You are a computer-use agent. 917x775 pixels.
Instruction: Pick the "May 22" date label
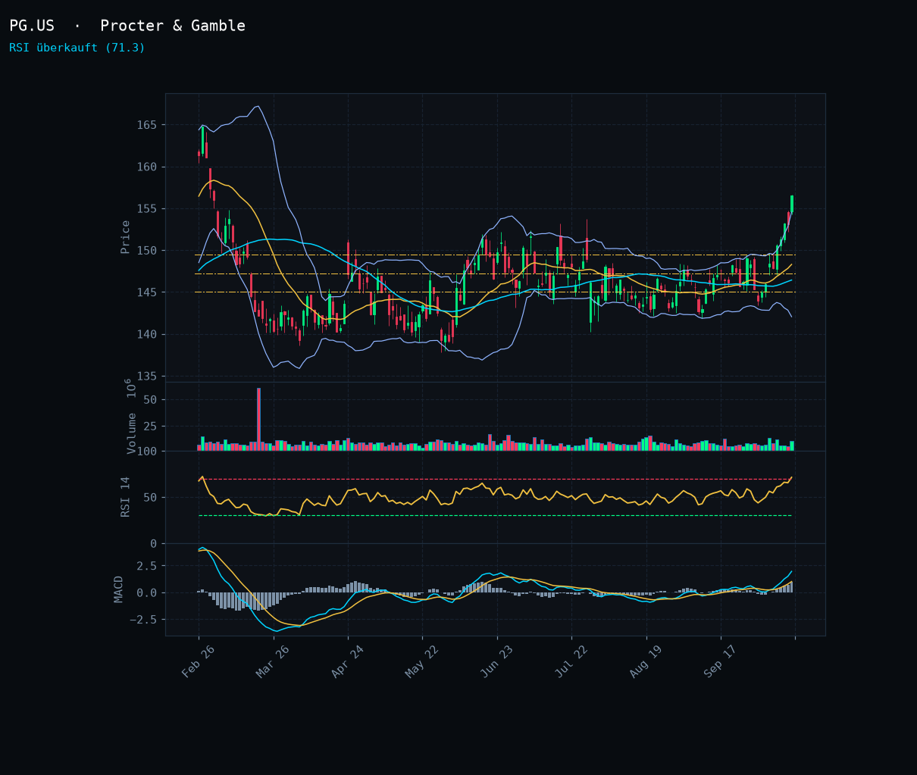pos(421,661)
